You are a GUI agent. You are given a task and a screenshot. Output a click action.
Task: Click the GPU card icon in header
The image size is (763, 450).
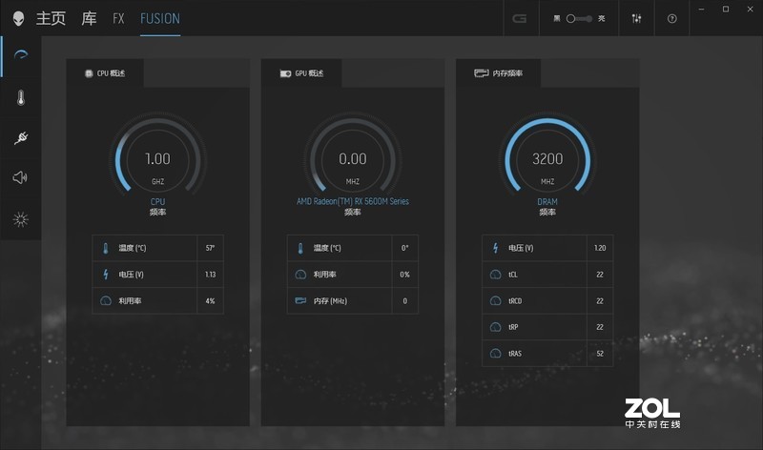click(x=285, y=73)
